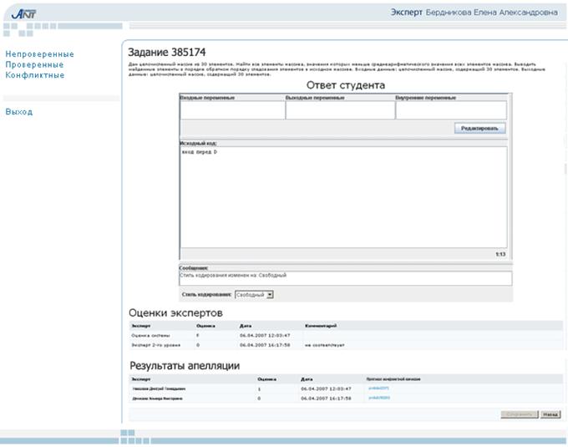Click the Выход logout link
Image resolution: width=568 pixels, height=447 pixels.
[x=19, y=112]
